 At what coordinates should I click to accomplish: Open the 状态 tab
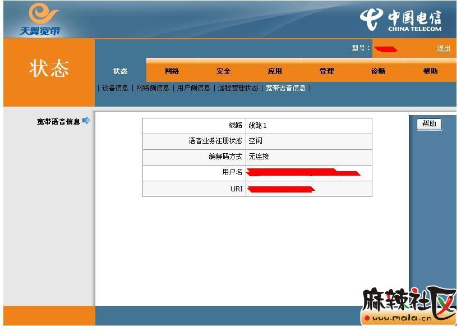[x=120, y=71]
